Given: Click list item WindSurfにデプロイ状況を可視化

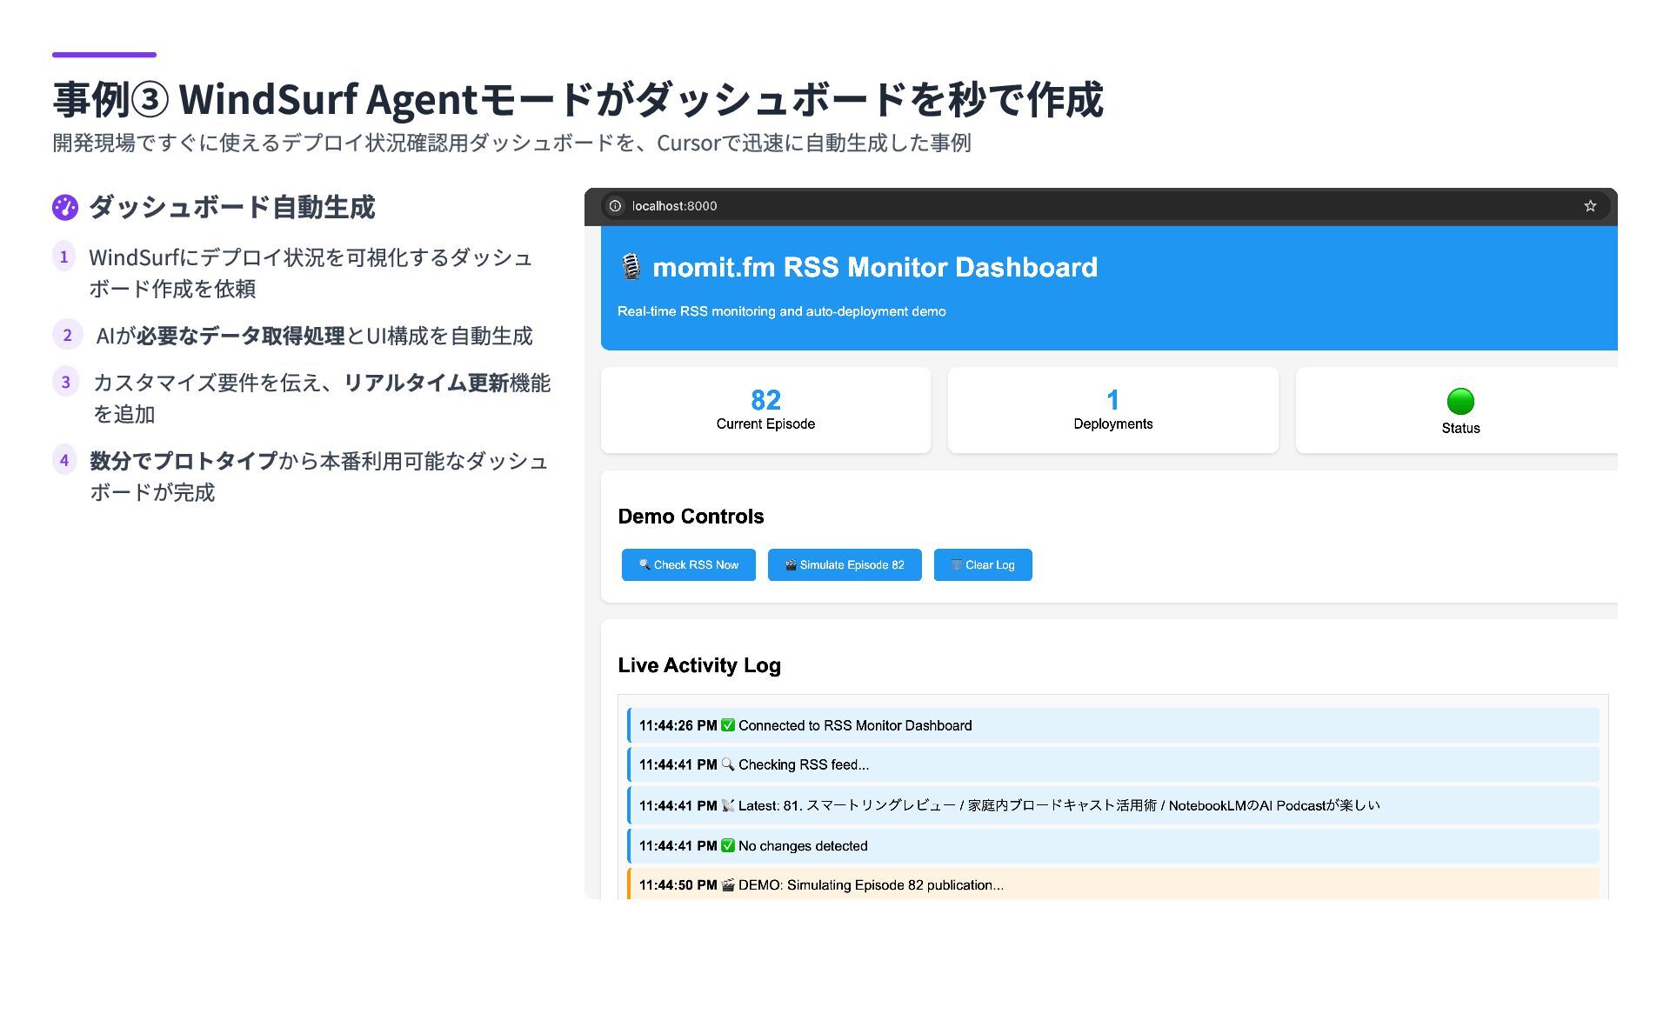Looking at the screenshot, I should click(311, 273).
